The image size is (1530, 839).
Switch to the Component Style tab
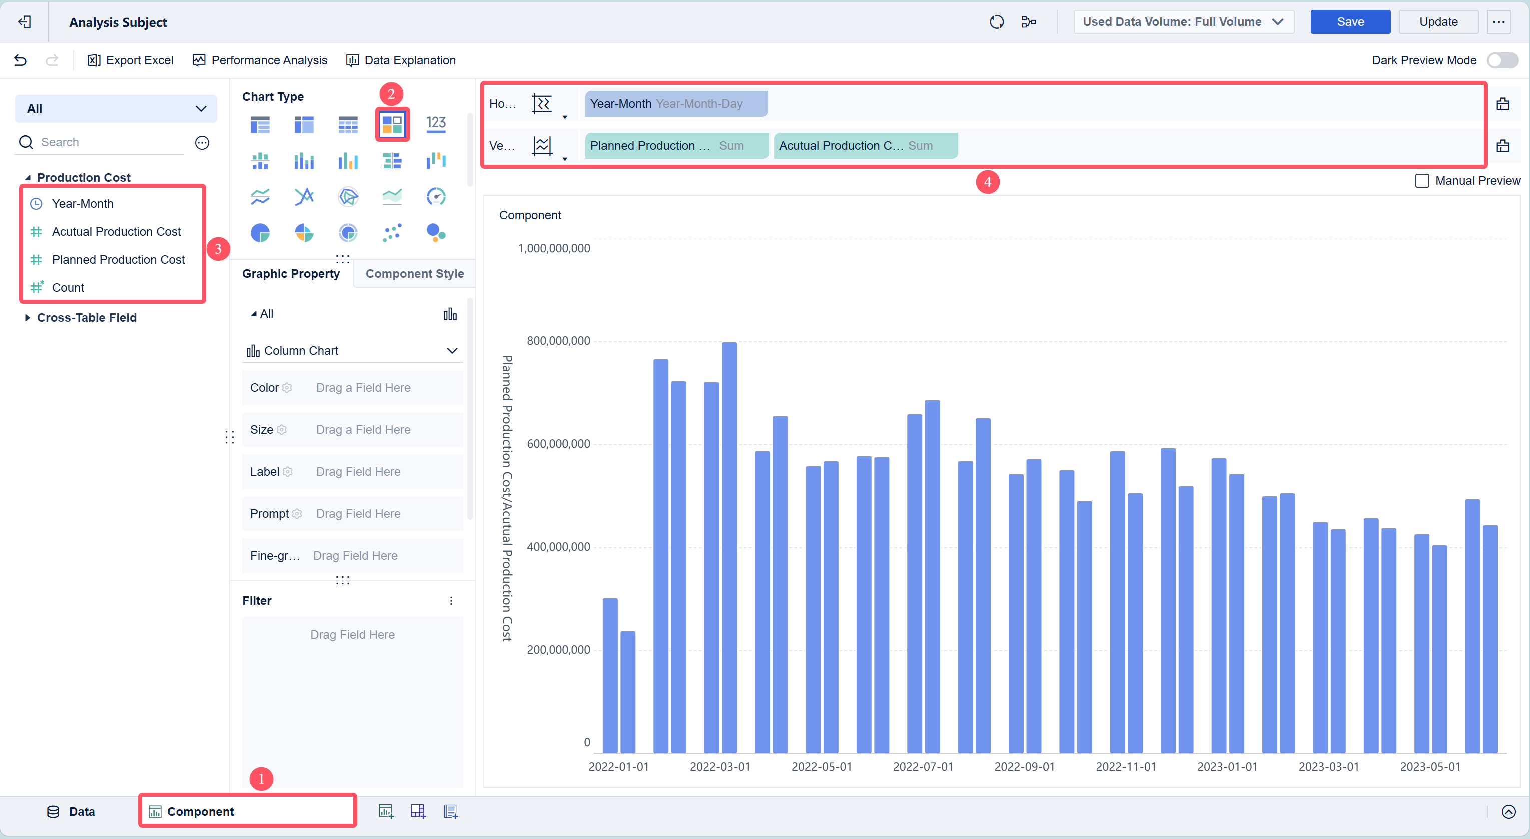[x=415, y=273]
